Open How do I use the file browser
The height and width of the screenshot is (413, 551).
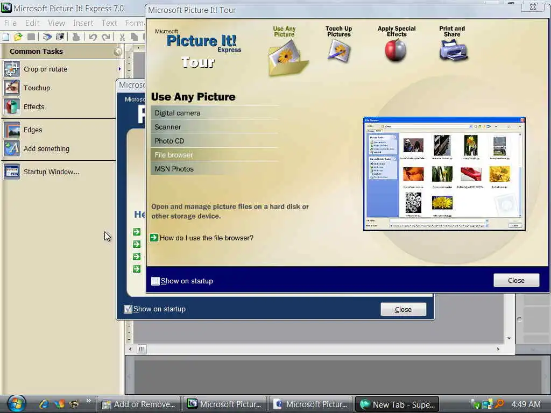pos(207,238)
